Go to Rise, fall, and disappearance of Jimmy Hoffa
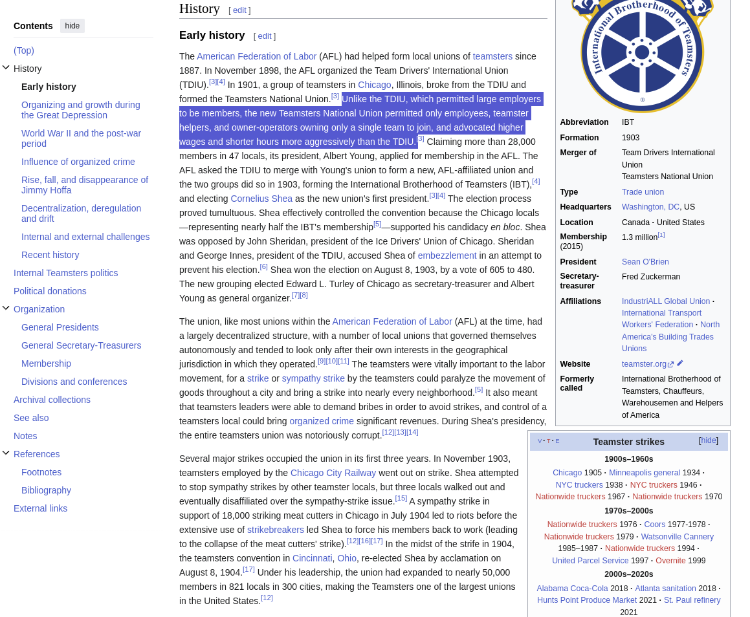Image resolution: width=750 pixels, height=617 pixels. pos(85,185)
